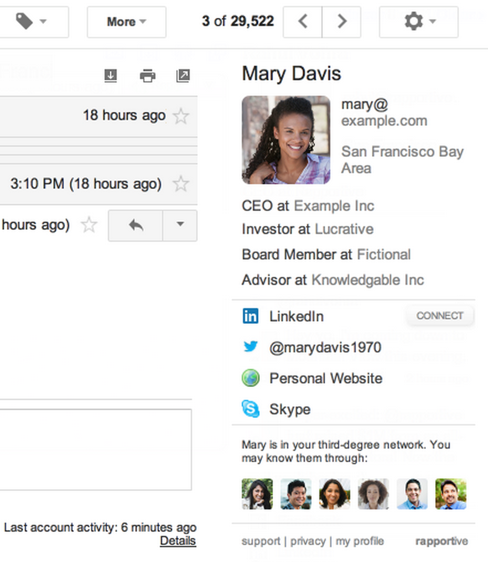
Task: Open Mary's LinkedIn profile icon
Action: point(251,316)
